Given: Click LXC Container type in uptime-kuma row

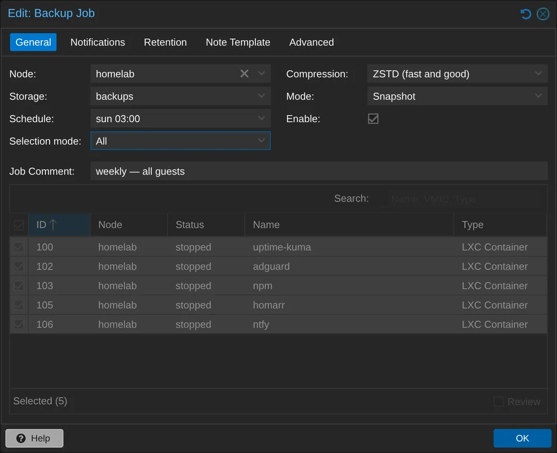Looking at the screenshot, I should [495, 247].
